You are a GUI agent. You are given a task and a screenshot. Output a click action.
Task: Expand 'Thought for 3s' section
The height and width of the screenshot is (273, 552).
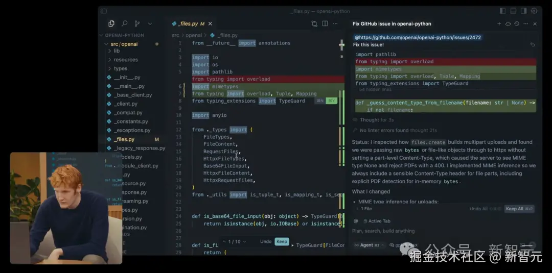click(x=373, y=120)
